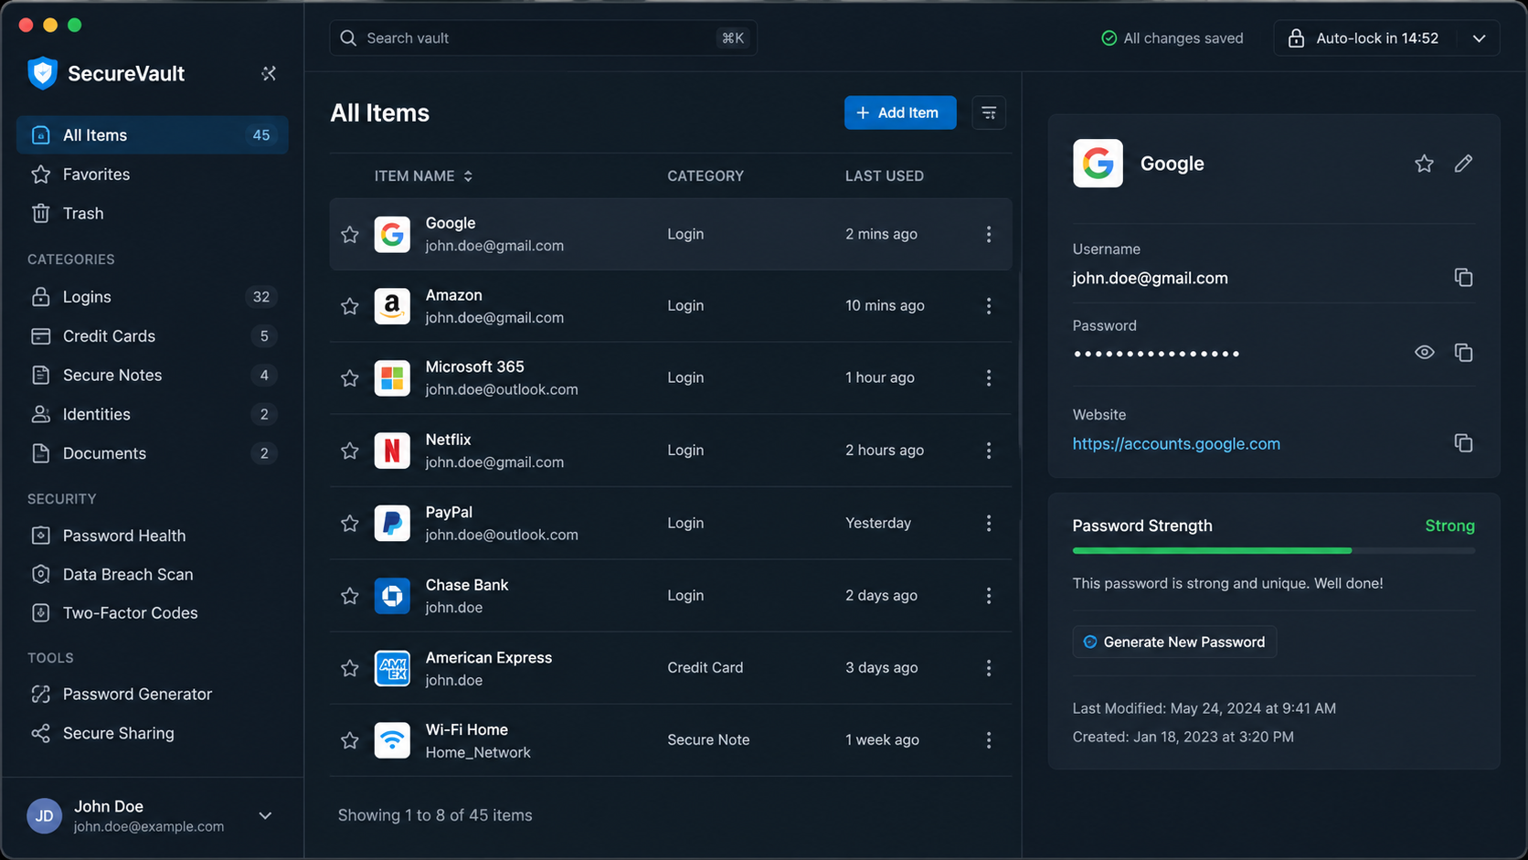Star the Amazon row as favorite
Screen dimensions: 1528x860
350,306
